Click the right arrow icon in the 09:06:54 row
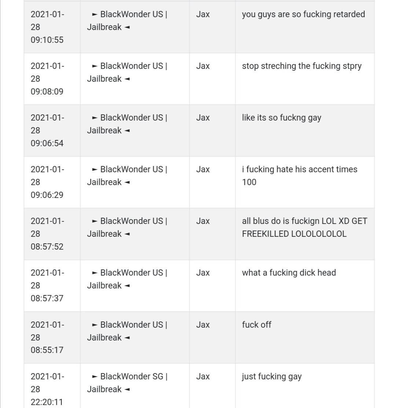This screenshot has height=408, width=396. click(95, 118)
